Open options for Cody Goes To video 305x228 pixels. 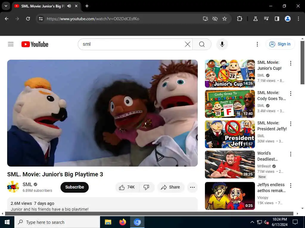(x=291, y=94)
